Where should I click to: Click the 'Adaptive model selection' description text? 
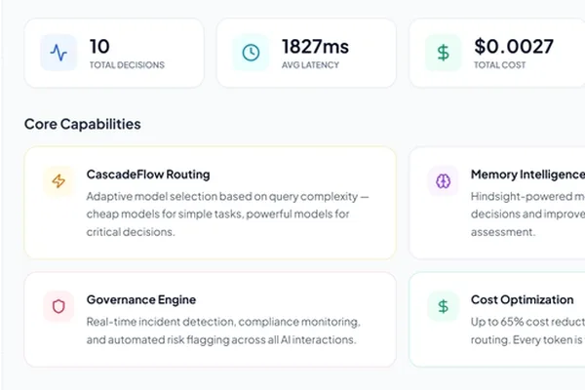[x=227, y=214]
